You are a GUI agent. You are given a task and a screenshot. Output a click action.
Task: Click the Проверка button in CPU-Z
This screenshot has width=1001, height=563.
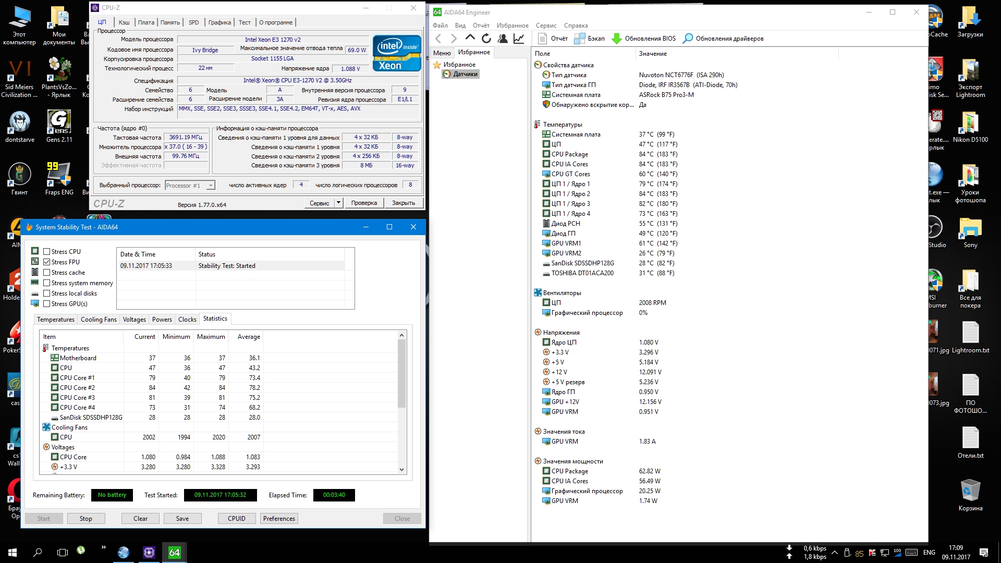pyautogui.click(x=364, y=203)
